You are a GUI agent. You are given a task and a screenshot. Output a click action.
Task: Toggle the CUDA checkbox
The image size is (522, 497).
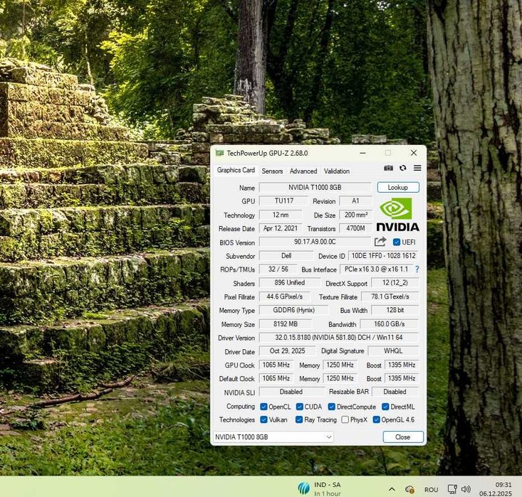(300, 407)
